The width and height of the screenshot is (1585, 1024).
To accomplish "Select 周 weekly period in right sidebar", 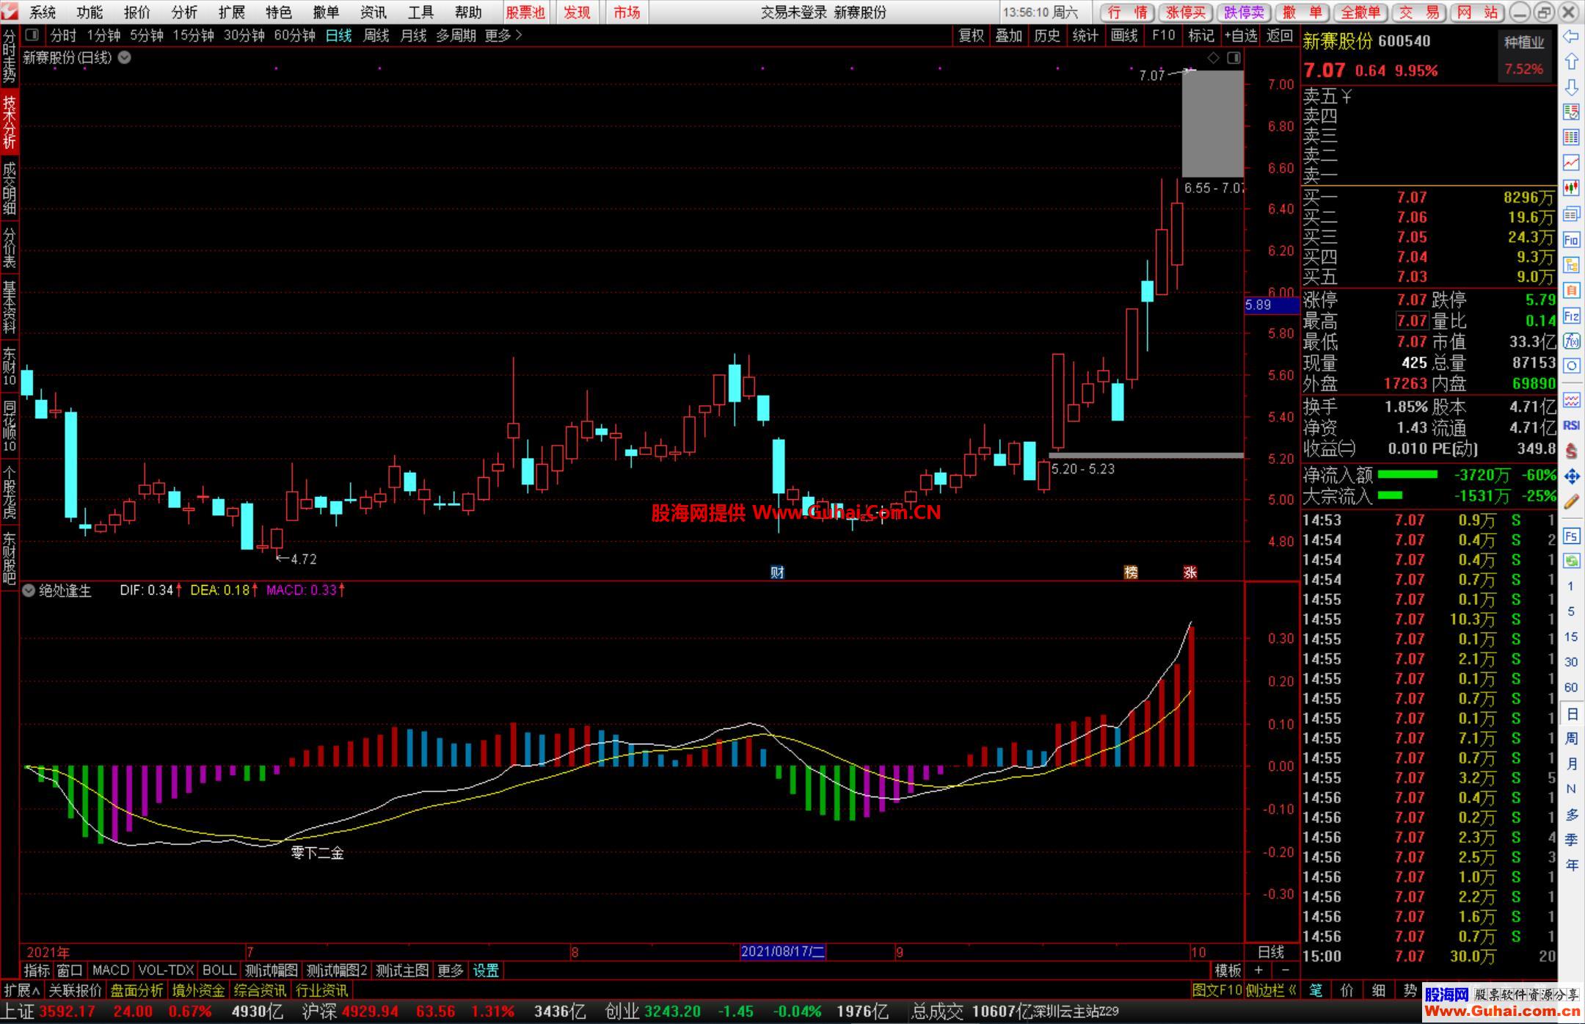I will 1571,738.
